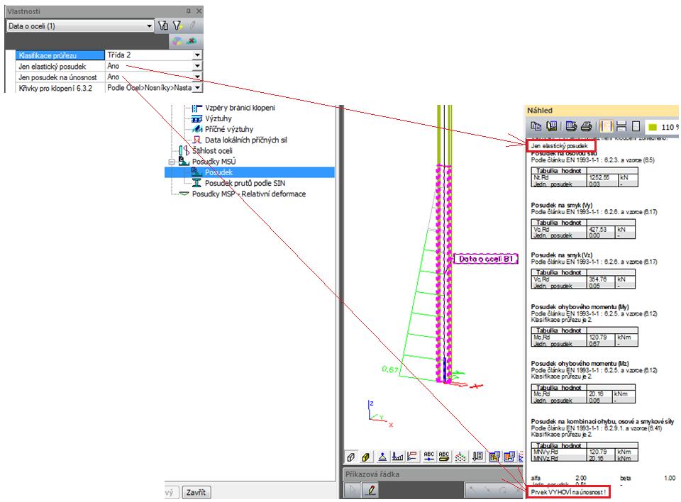Open the Štíhlost oceli tree item

pyautogui.click(x=212, y=151)
